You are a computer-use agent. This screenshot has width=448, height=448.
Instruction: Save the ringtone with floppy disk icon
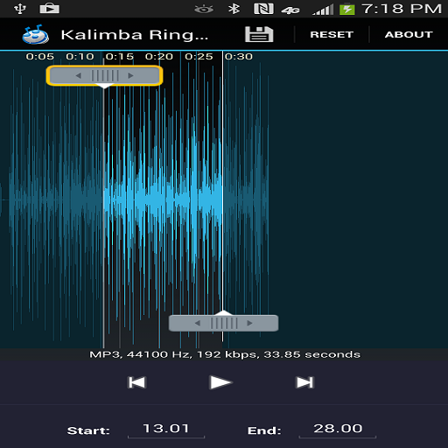coord(259,34)
